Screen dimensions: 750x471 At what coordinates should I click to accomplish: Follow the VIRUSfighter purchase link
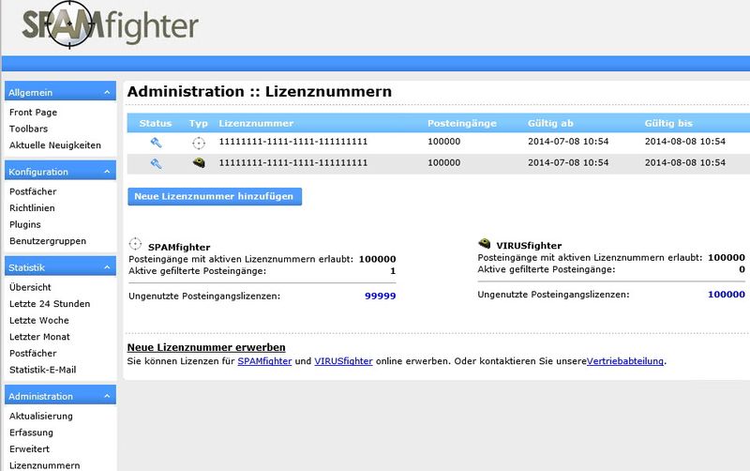(343, 361)
